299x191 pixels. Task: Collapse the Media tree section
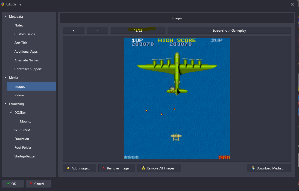[5, 77]
